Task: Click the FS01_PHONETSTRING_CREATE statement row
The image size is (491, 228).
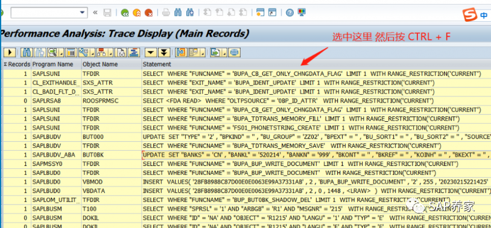Action: point(316,128)
